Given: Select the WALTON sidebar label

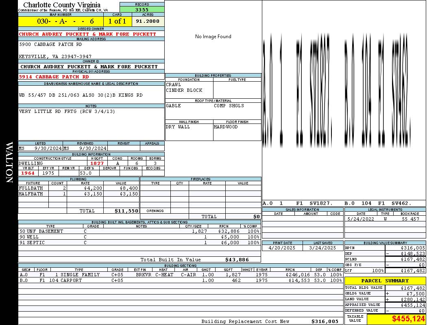Looking at the screenshot, I should [x=9, y=162].
